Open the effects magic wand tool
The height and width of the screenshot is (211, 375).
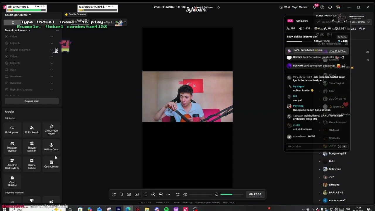pos(114,194)
